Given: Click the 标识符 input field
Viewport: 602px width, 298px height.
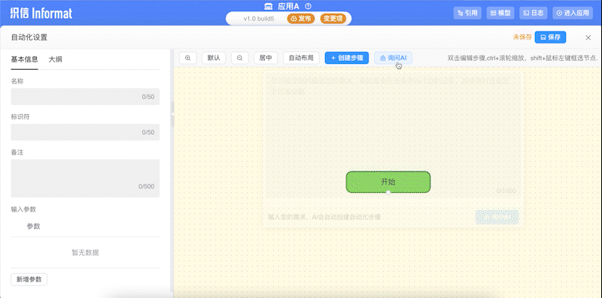Looking at the screenshot, I should coord(85,132).
